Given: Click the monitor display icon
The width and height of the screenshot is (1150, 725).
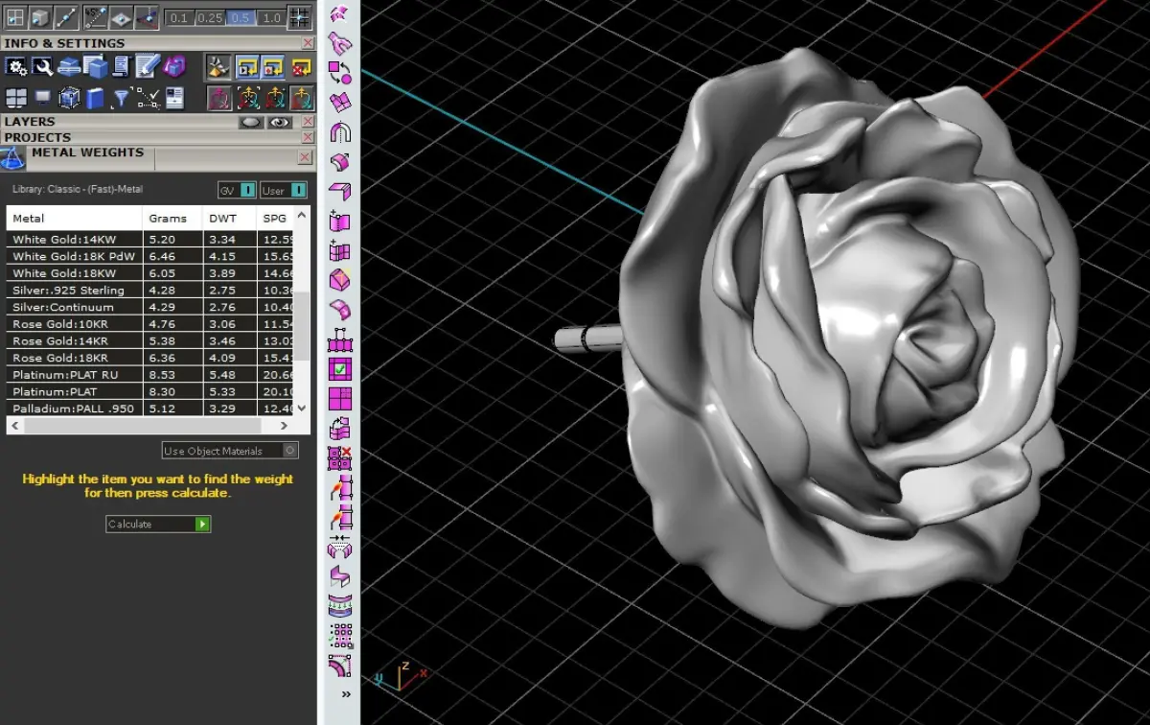Looking at the screenshot, I should (x=42, y=98).
